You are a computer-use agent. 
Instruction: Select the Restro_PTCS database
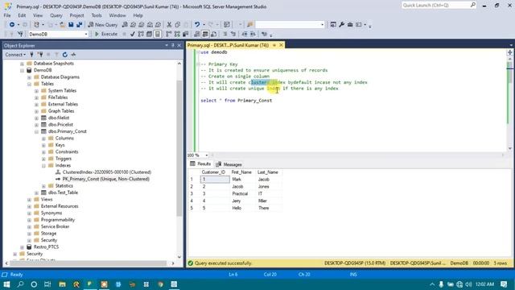click(x=46, y=247)
